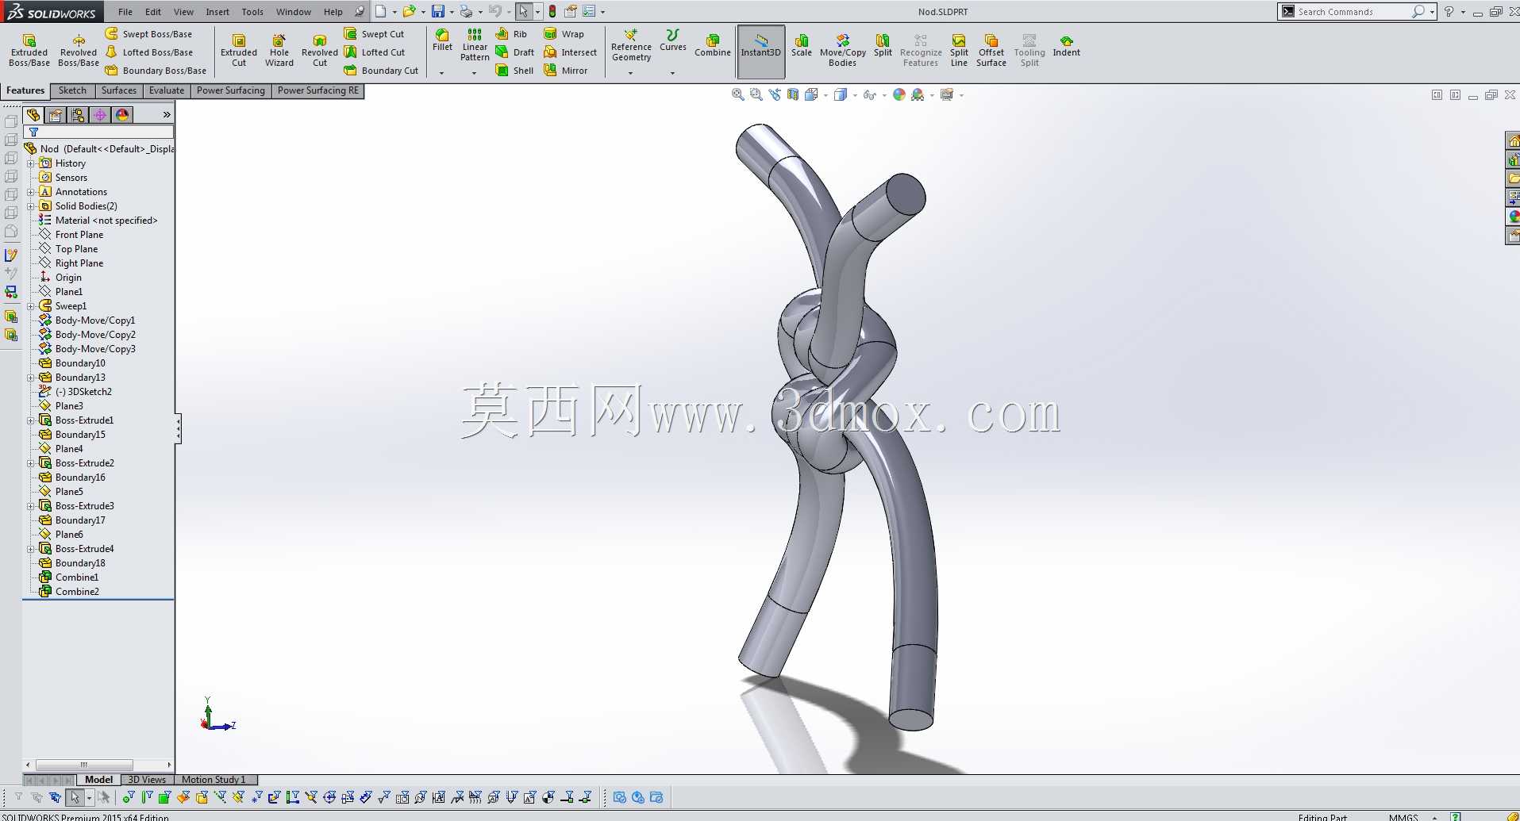Expand the History tree node

31,163
